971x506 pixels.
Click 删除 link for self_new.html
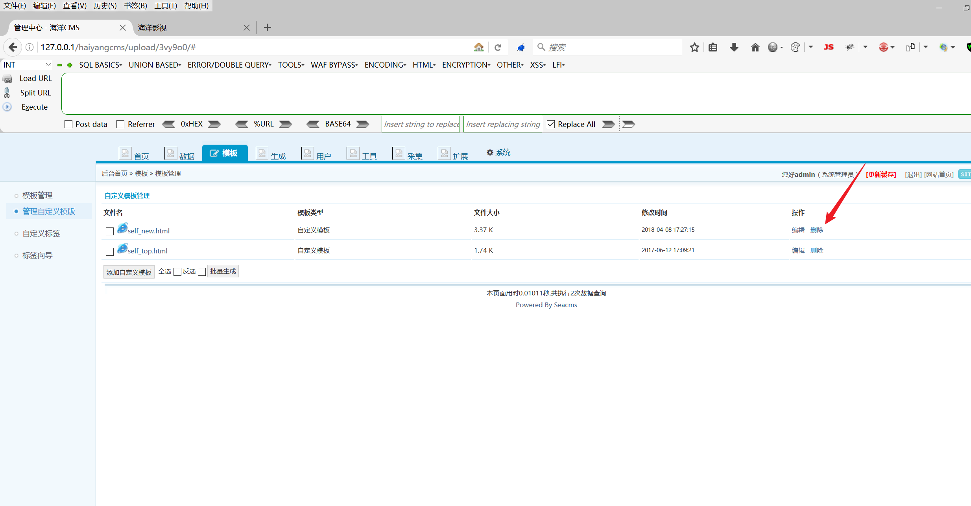click(x=816, y=230)
